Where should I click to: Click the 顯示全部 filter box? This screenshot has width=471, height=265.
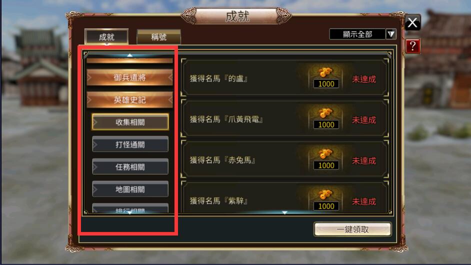357,34
